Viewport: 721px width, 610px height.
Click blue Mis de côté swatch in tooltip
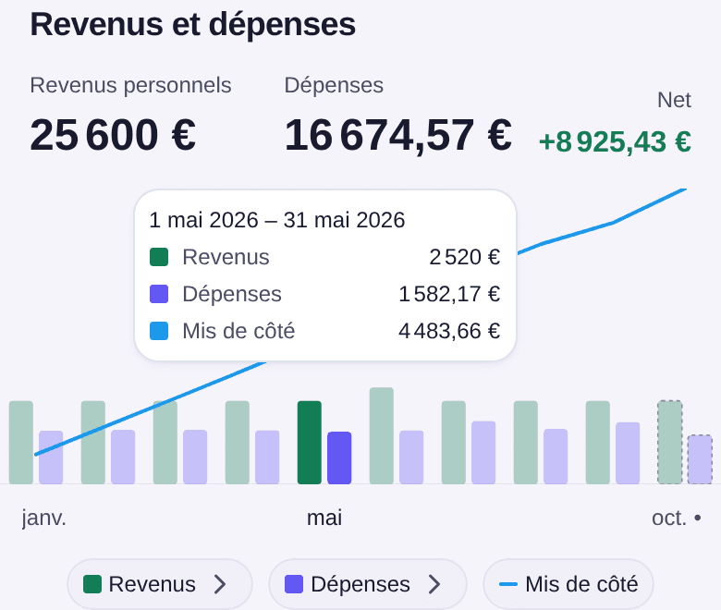click(159, 331)
